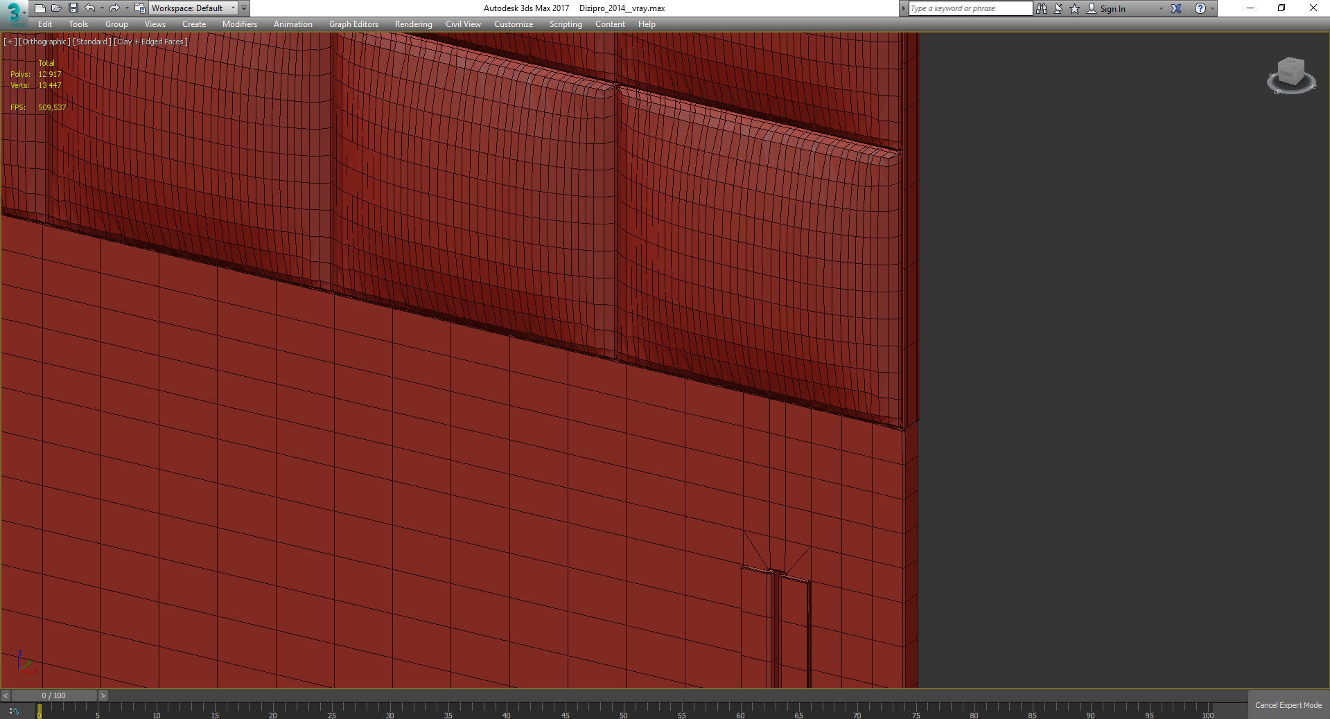Click the Project Folder icon
Screen dimensions: 1330x719
tap(139, 8)
